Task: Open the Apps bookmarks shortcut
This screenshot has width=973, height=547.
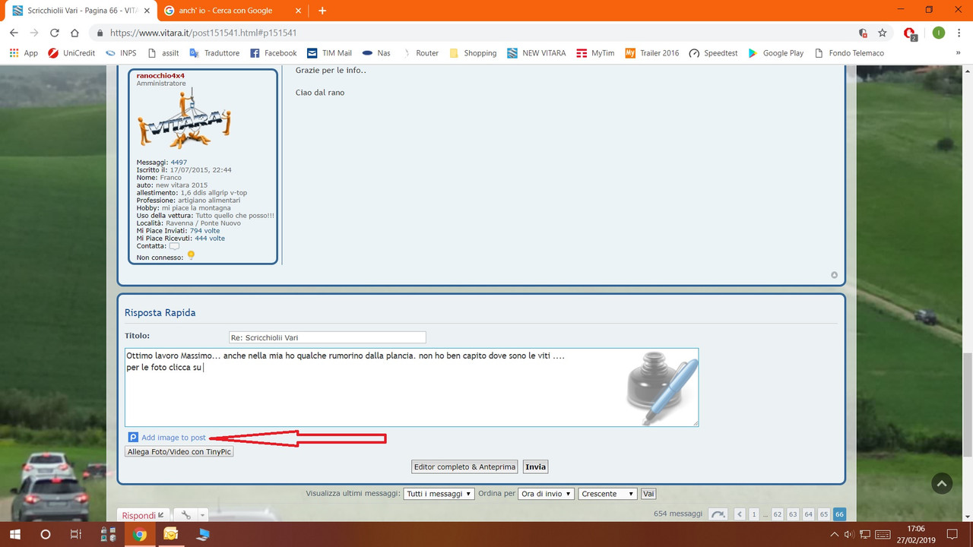Action: 23,53
